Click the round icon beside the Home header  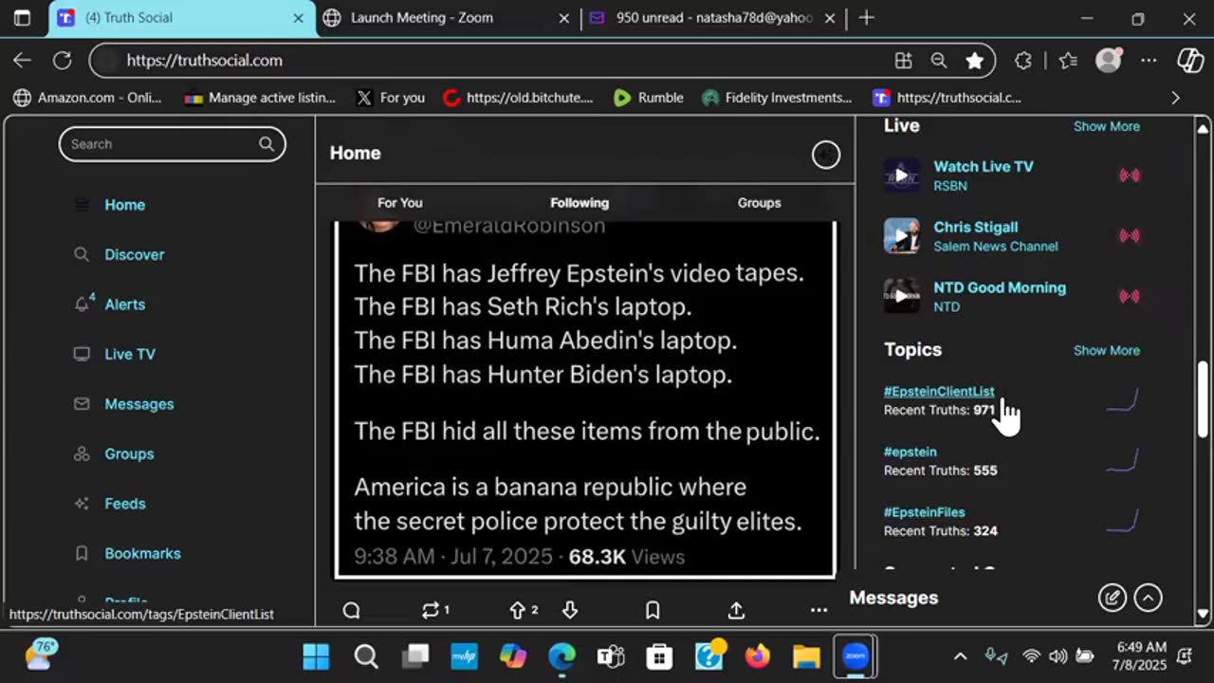tap(826, 155)
